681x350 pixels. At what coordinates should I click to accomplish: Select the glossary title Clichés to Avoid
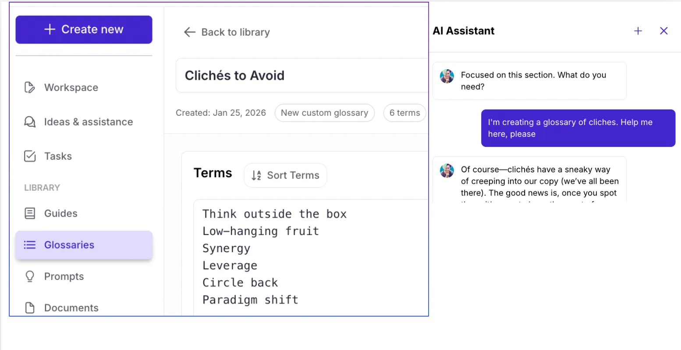point(234,75)
